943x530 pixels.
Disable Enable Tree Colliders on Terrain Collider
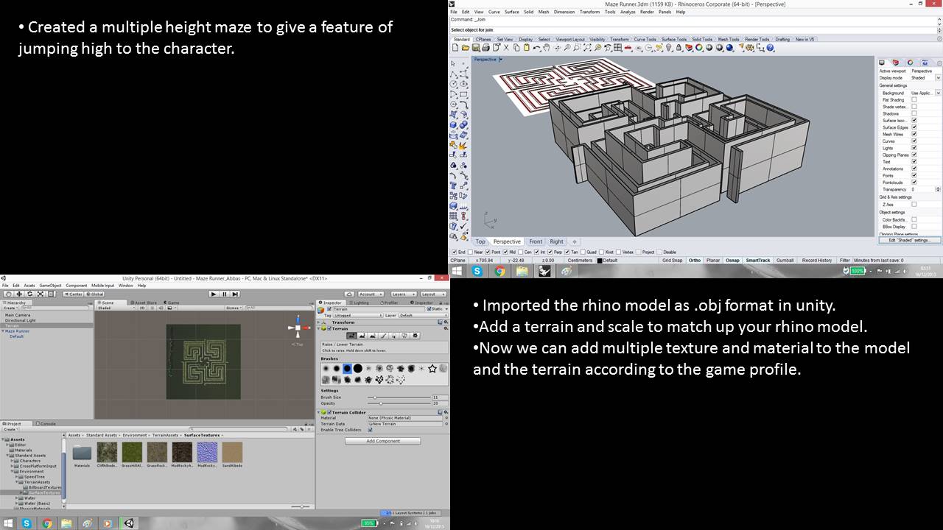pos(371,430)
